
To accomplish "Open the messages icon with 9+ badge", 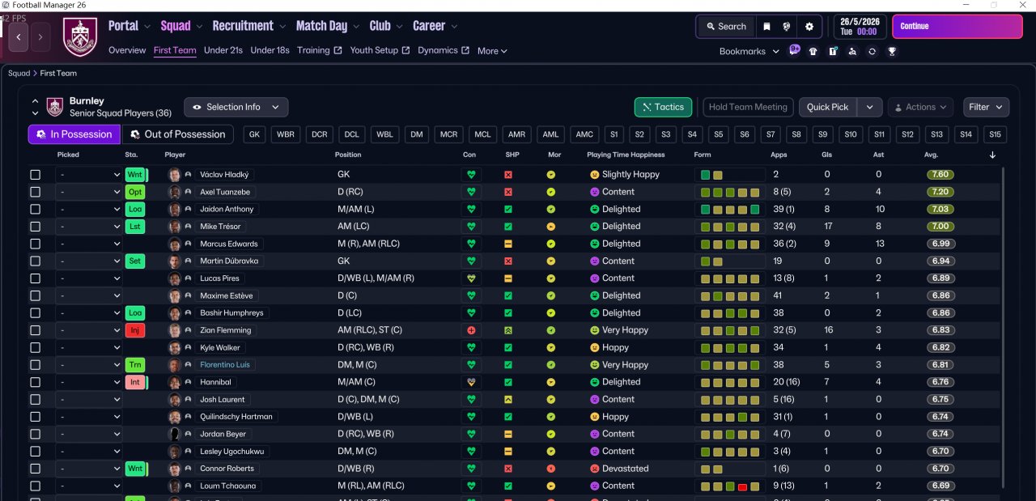I will (x=794, y=50).
